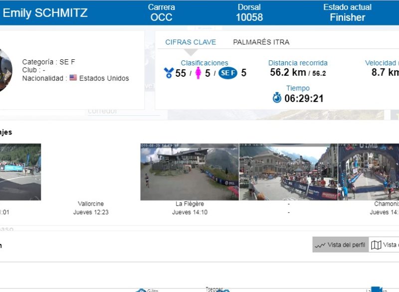The image size is (399, 292).
Task: Open the town square webcam photo
Action: (x=288, y=172)
